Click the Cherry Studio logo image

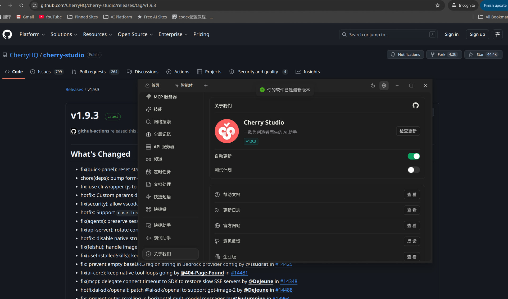pyautogui.click(x=226, y=131)
